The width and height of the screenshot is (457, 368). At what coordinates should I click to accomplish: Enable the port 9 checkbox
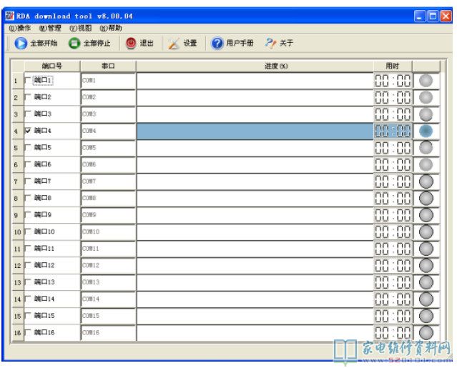click(28, 214)
